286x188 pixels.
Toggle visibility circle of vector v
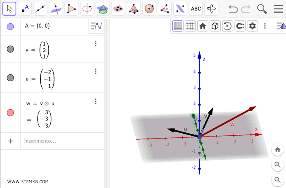click(11, 49)
